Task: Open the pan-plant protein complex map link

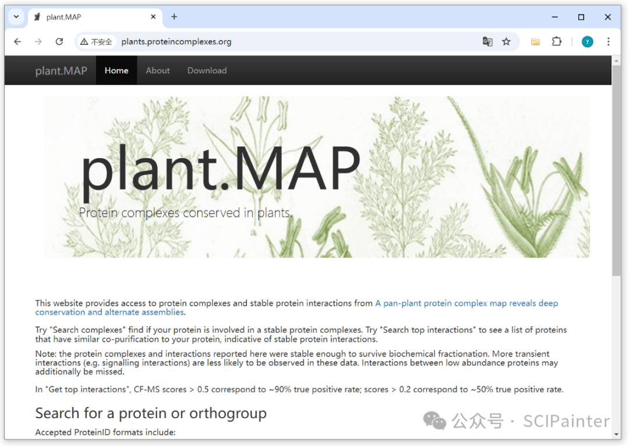Action: point(466,303)
